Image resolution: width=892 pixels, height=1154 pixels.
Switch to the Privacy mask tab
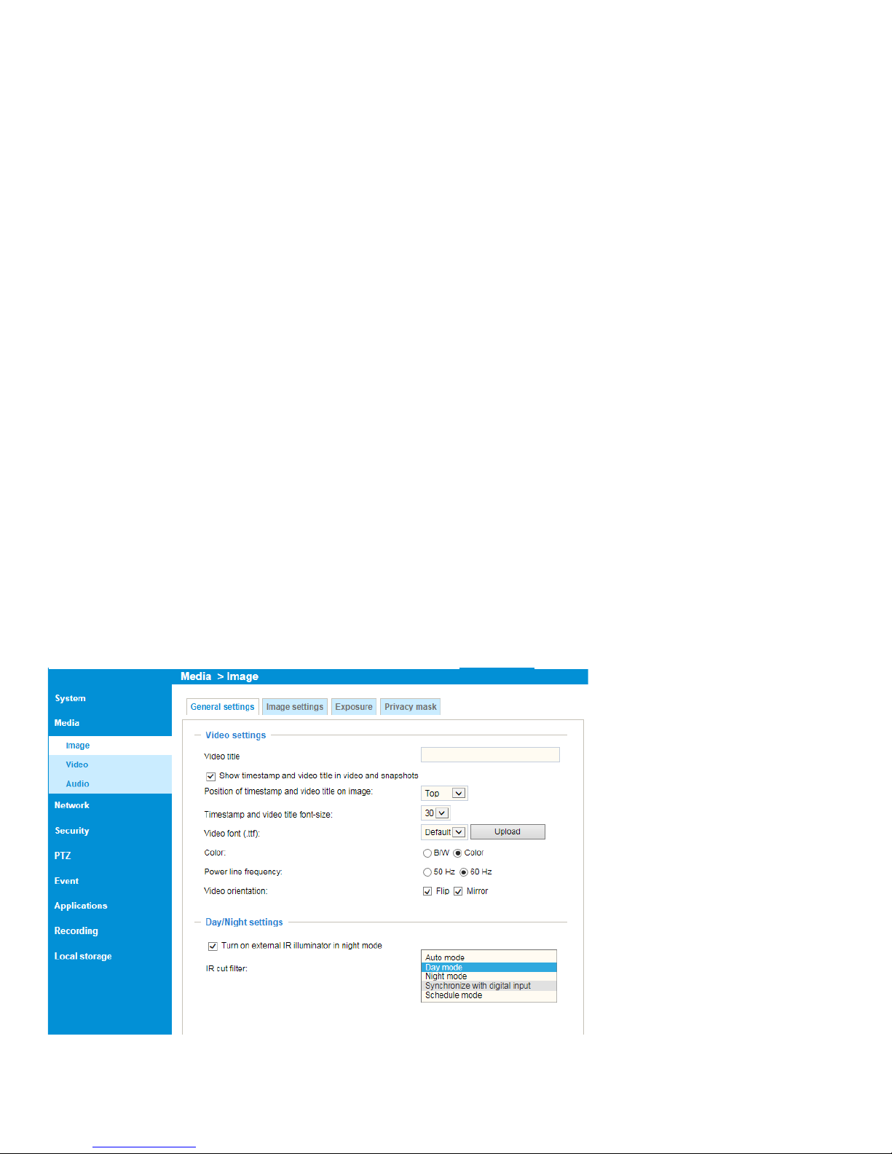click(411, 707)
